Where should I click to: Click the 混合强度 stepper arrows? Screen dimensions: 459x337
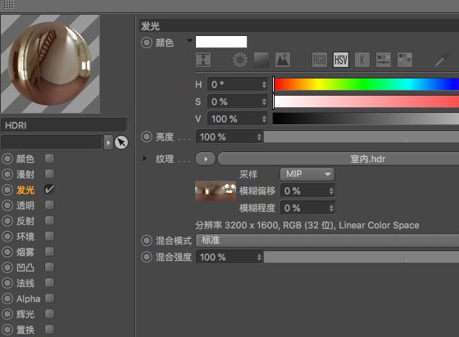pyautogui.click(x=259, y=258)
